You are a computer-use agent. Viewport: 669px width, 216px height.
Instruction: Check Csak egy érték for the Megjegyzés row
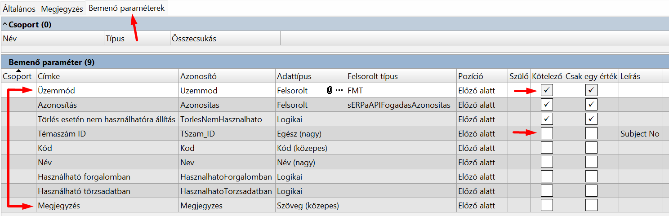[591, 205]
